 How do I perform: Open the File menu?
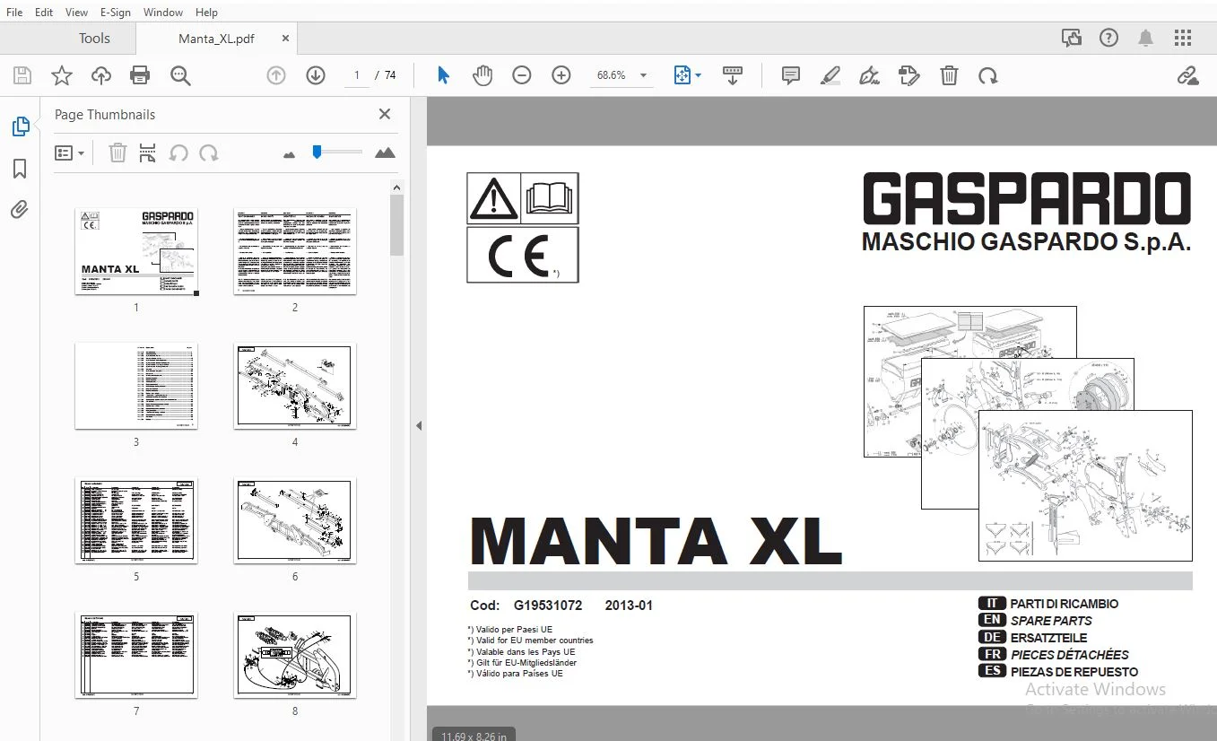point(15,13)
